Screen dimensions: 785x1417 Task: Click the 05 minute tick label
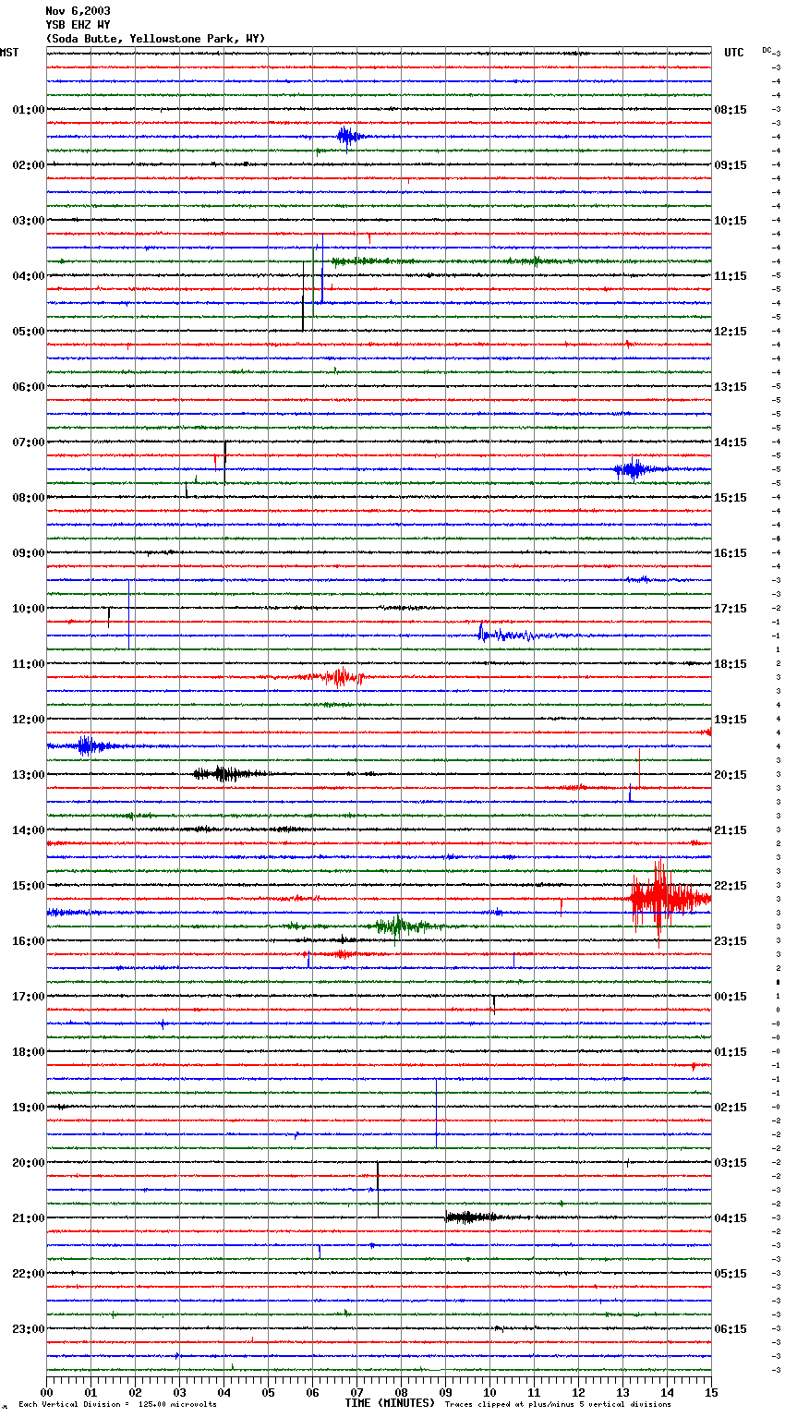(268, 1392)
